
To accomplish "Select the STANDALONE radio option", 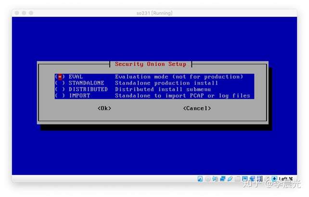I will click(60, 83).
